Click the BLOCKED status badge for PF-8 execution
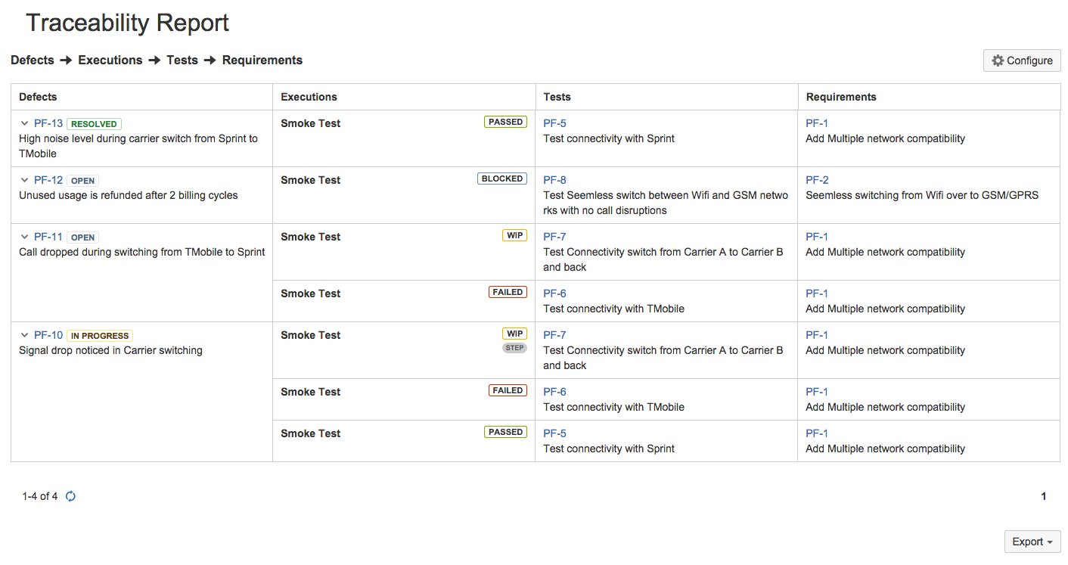This screenshot has width=1068, height=565. pos(502,179)
